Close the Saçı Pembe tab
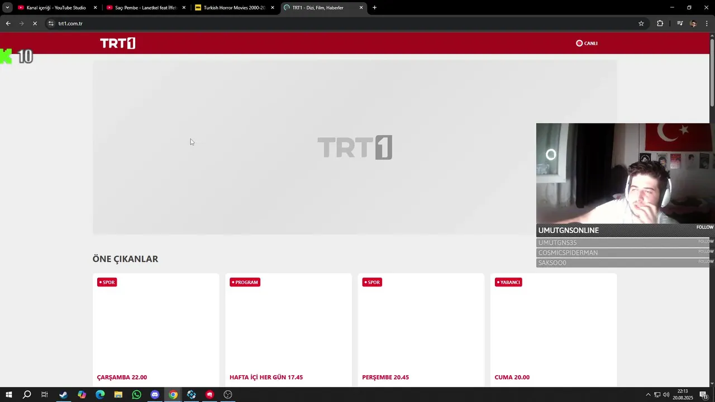Screen dimensions: 715x402 pos(184,8)
